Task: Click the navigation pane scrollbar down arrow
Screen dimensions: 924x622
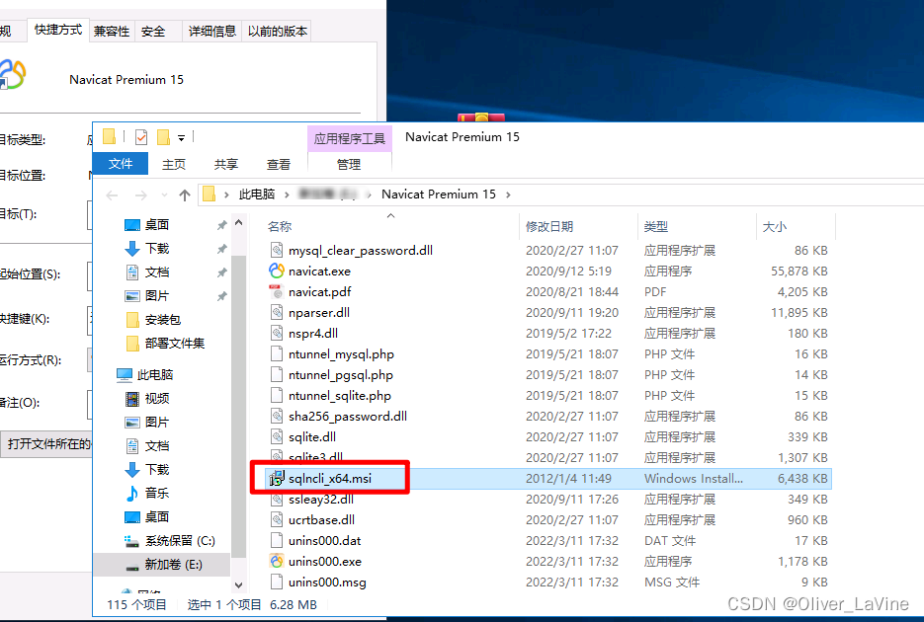Action: tap(239, 584)
